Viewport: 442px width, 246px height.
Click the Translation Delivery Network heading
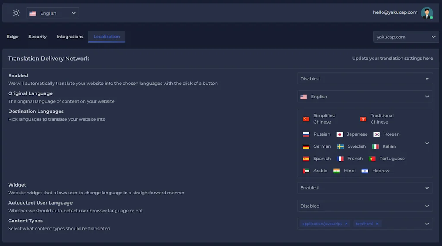coord(49,59)
